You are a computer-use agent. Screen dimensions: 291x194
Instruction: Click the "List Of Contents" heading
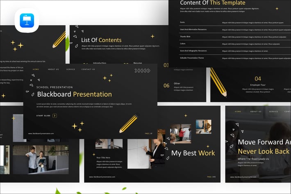(101, 40)
